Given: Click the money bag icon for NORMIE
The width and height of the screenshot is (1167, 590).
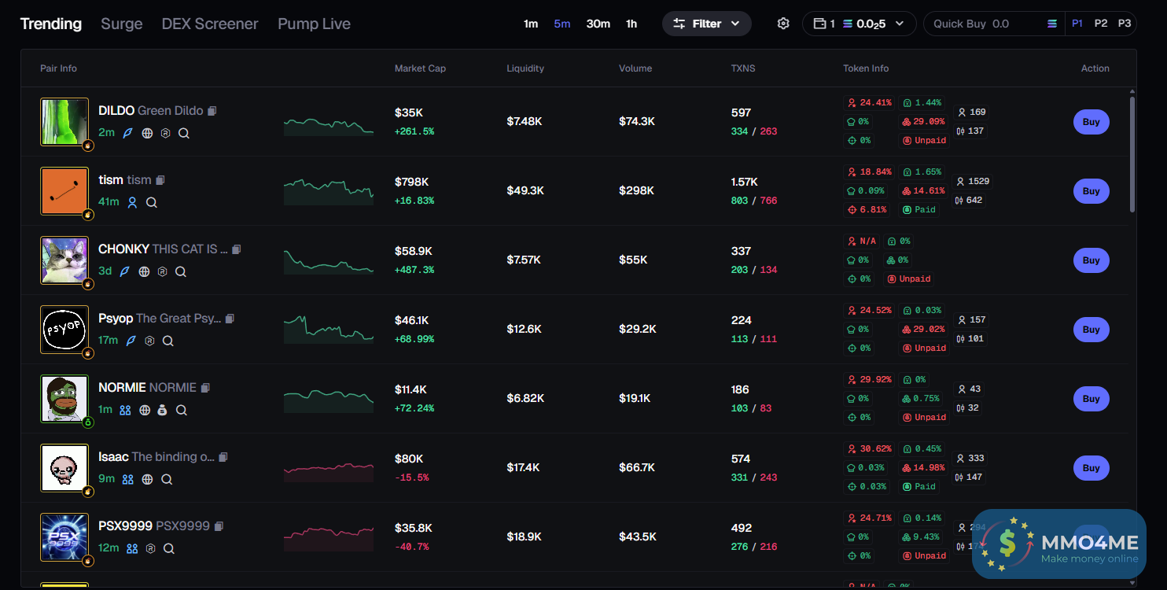Looking at the screenshot, I should (162, 410).
